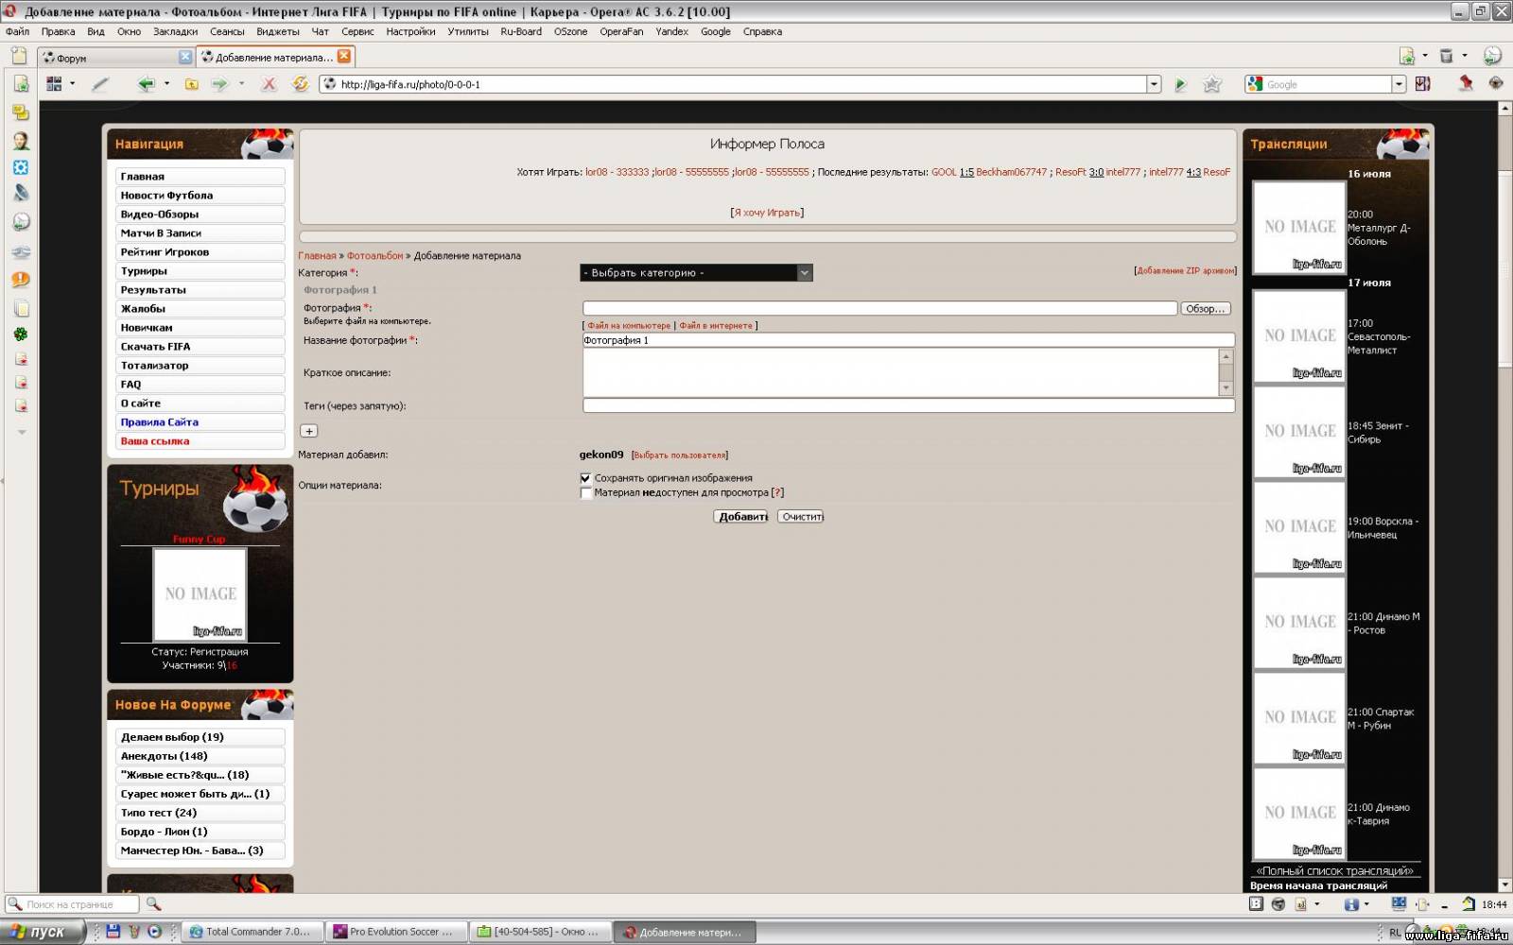This screenshot has width=1513, height=945.
Task: Click the green Go play arrow
Action: pyautogui.click(x=1180, y=85)
